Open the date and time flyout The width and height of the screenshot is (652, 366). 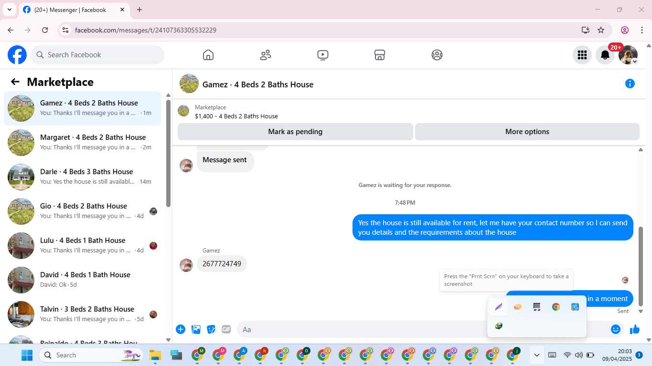click(617, 355)
